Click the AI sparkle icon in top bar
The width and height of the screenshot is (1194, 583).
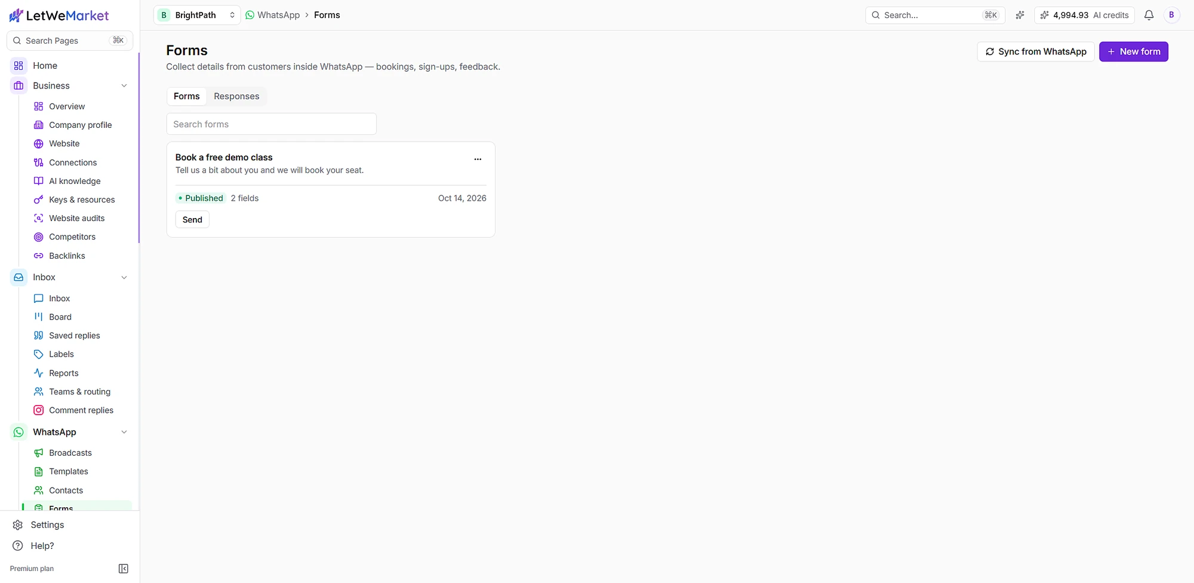1020,15
